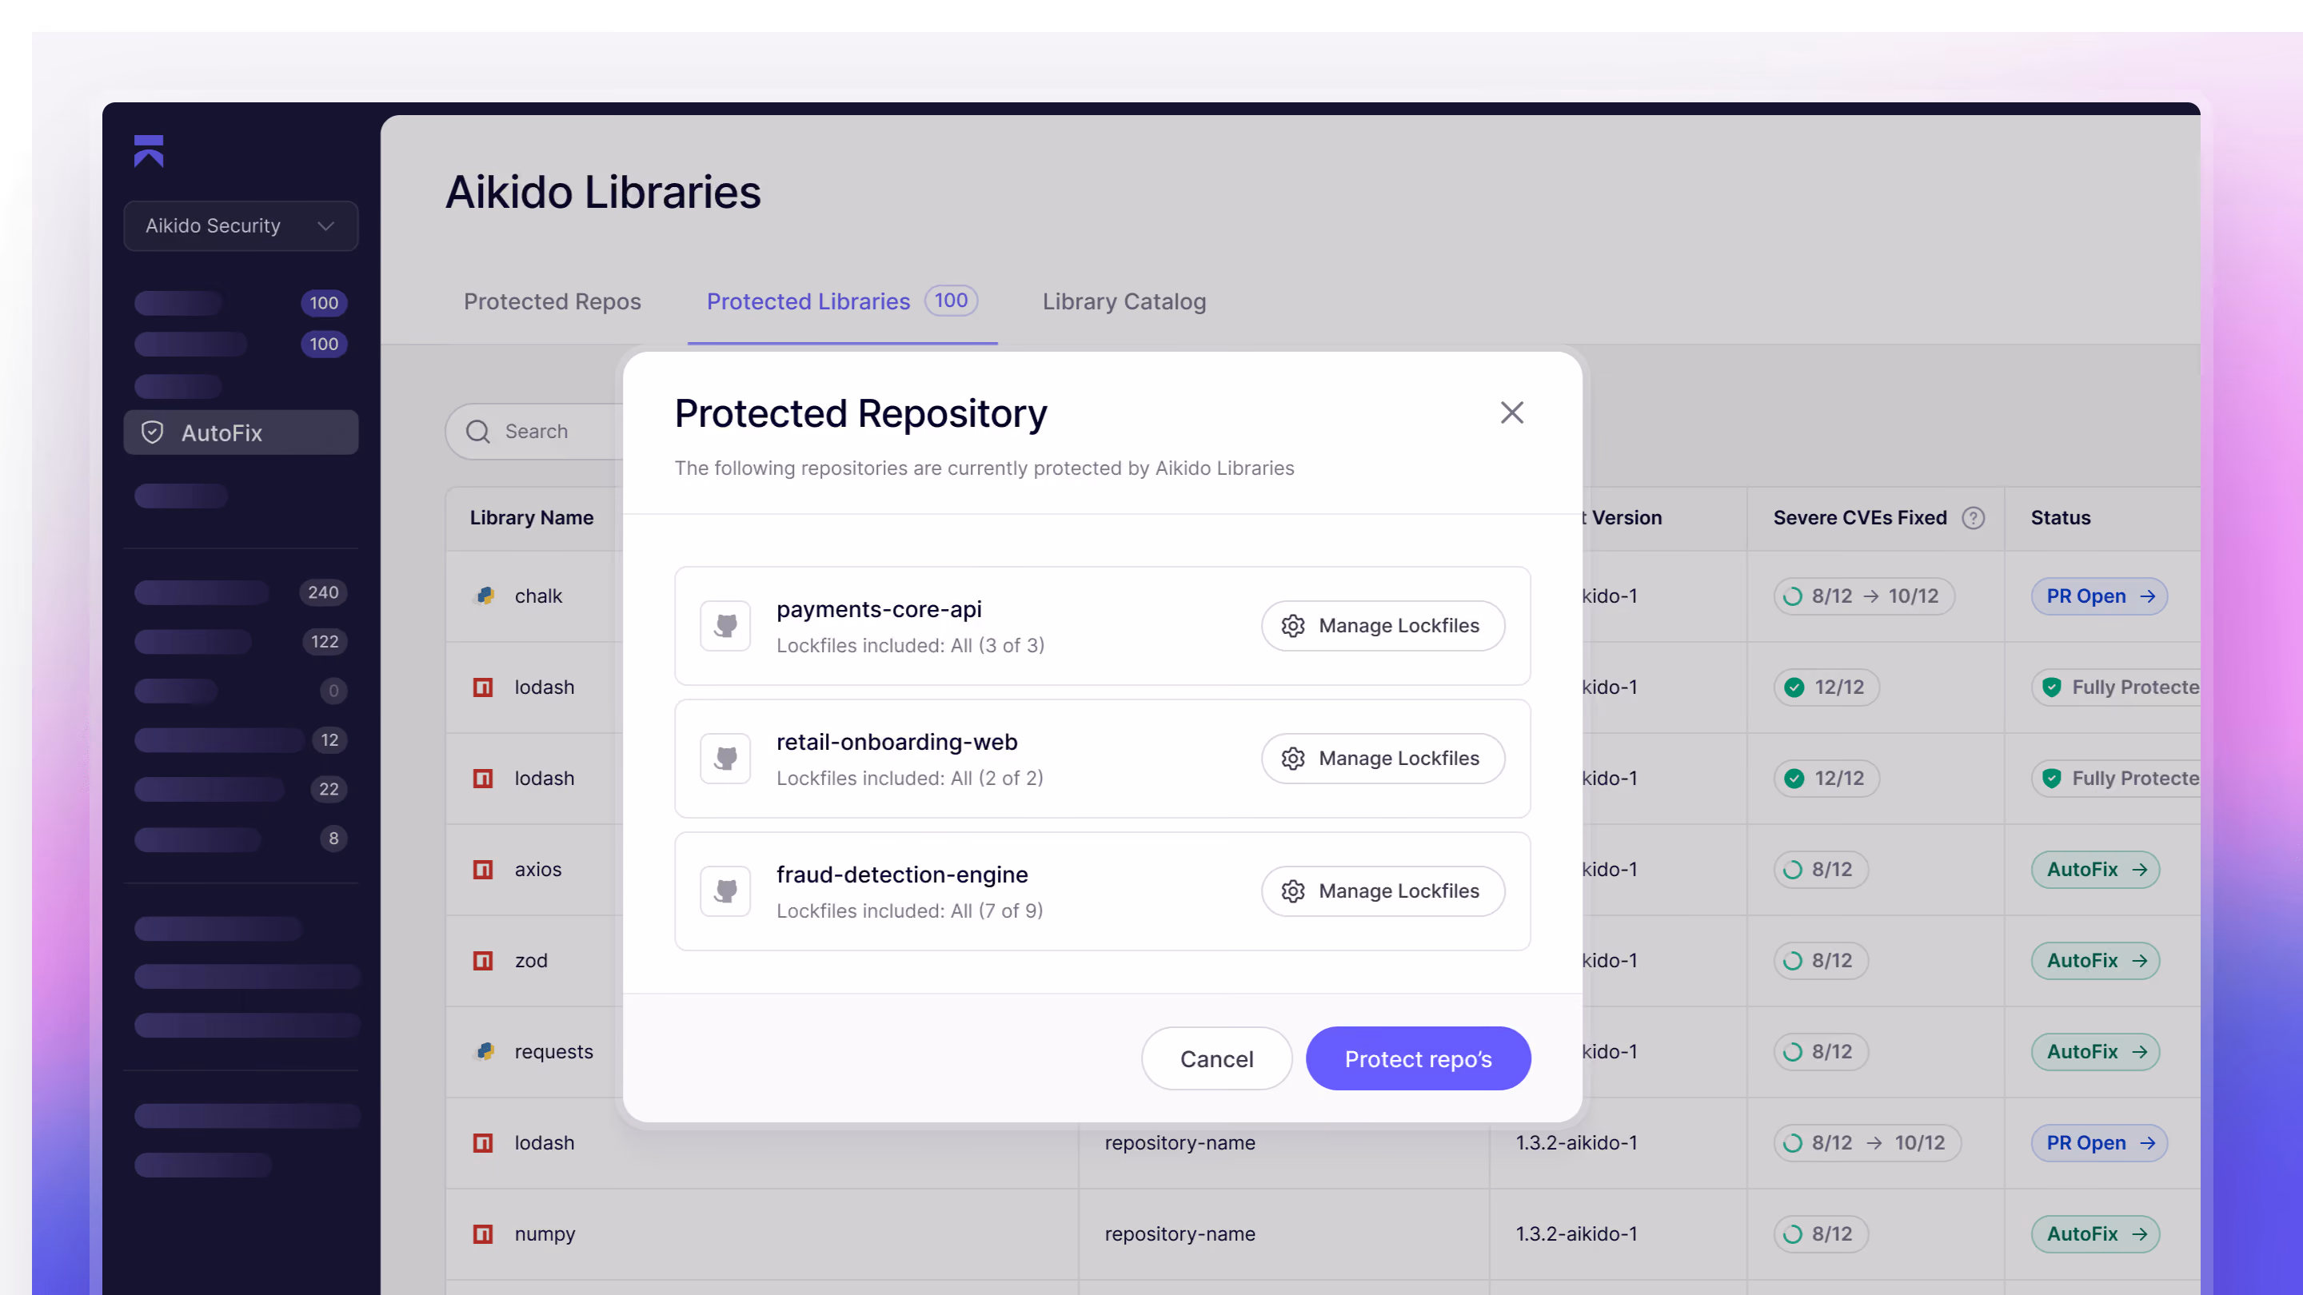Open sidebar item with 240 count
The image size is (2303, 1295).
tap(241, 592)
